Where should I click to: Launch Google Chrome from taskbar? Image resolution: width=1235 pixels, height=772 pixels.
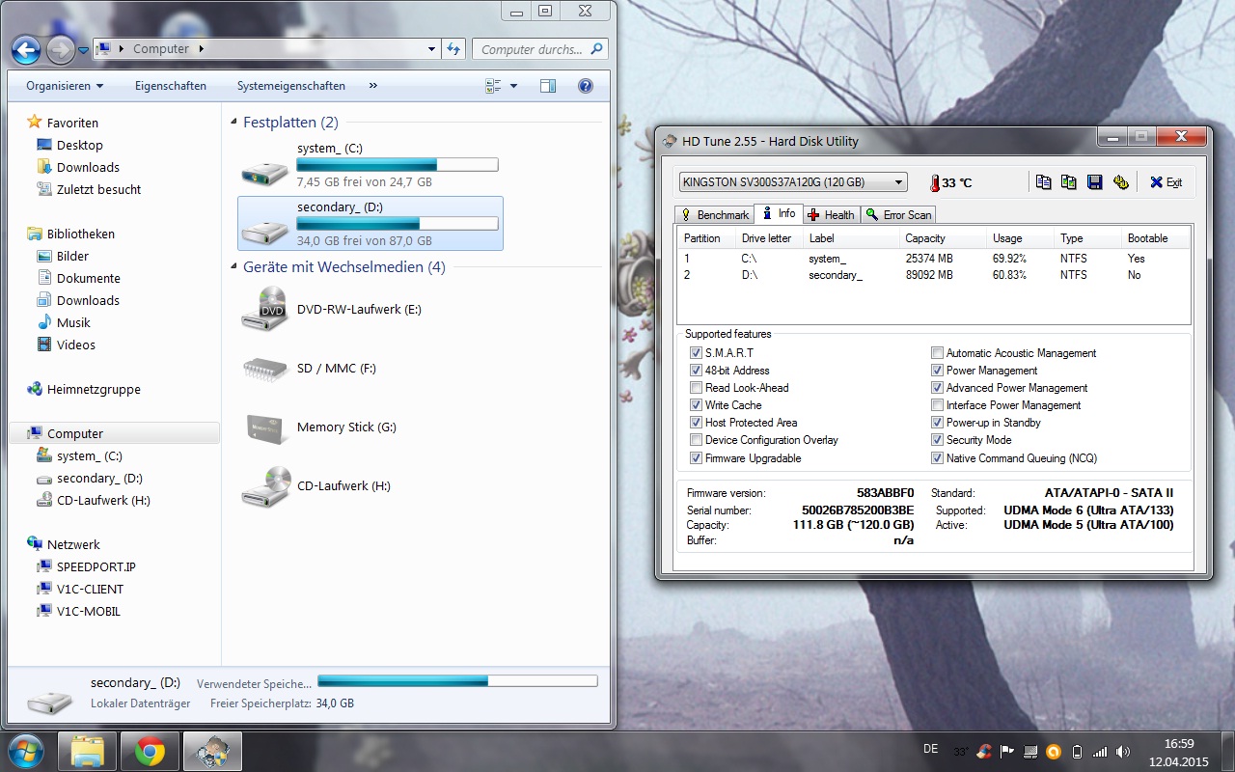pyautogui.click(x=150, y=752)
